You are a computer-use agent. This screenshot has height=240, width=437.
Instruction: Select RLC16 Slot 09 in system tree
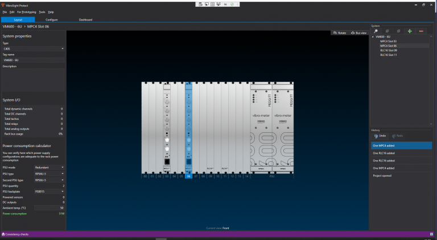coord(389,50)
